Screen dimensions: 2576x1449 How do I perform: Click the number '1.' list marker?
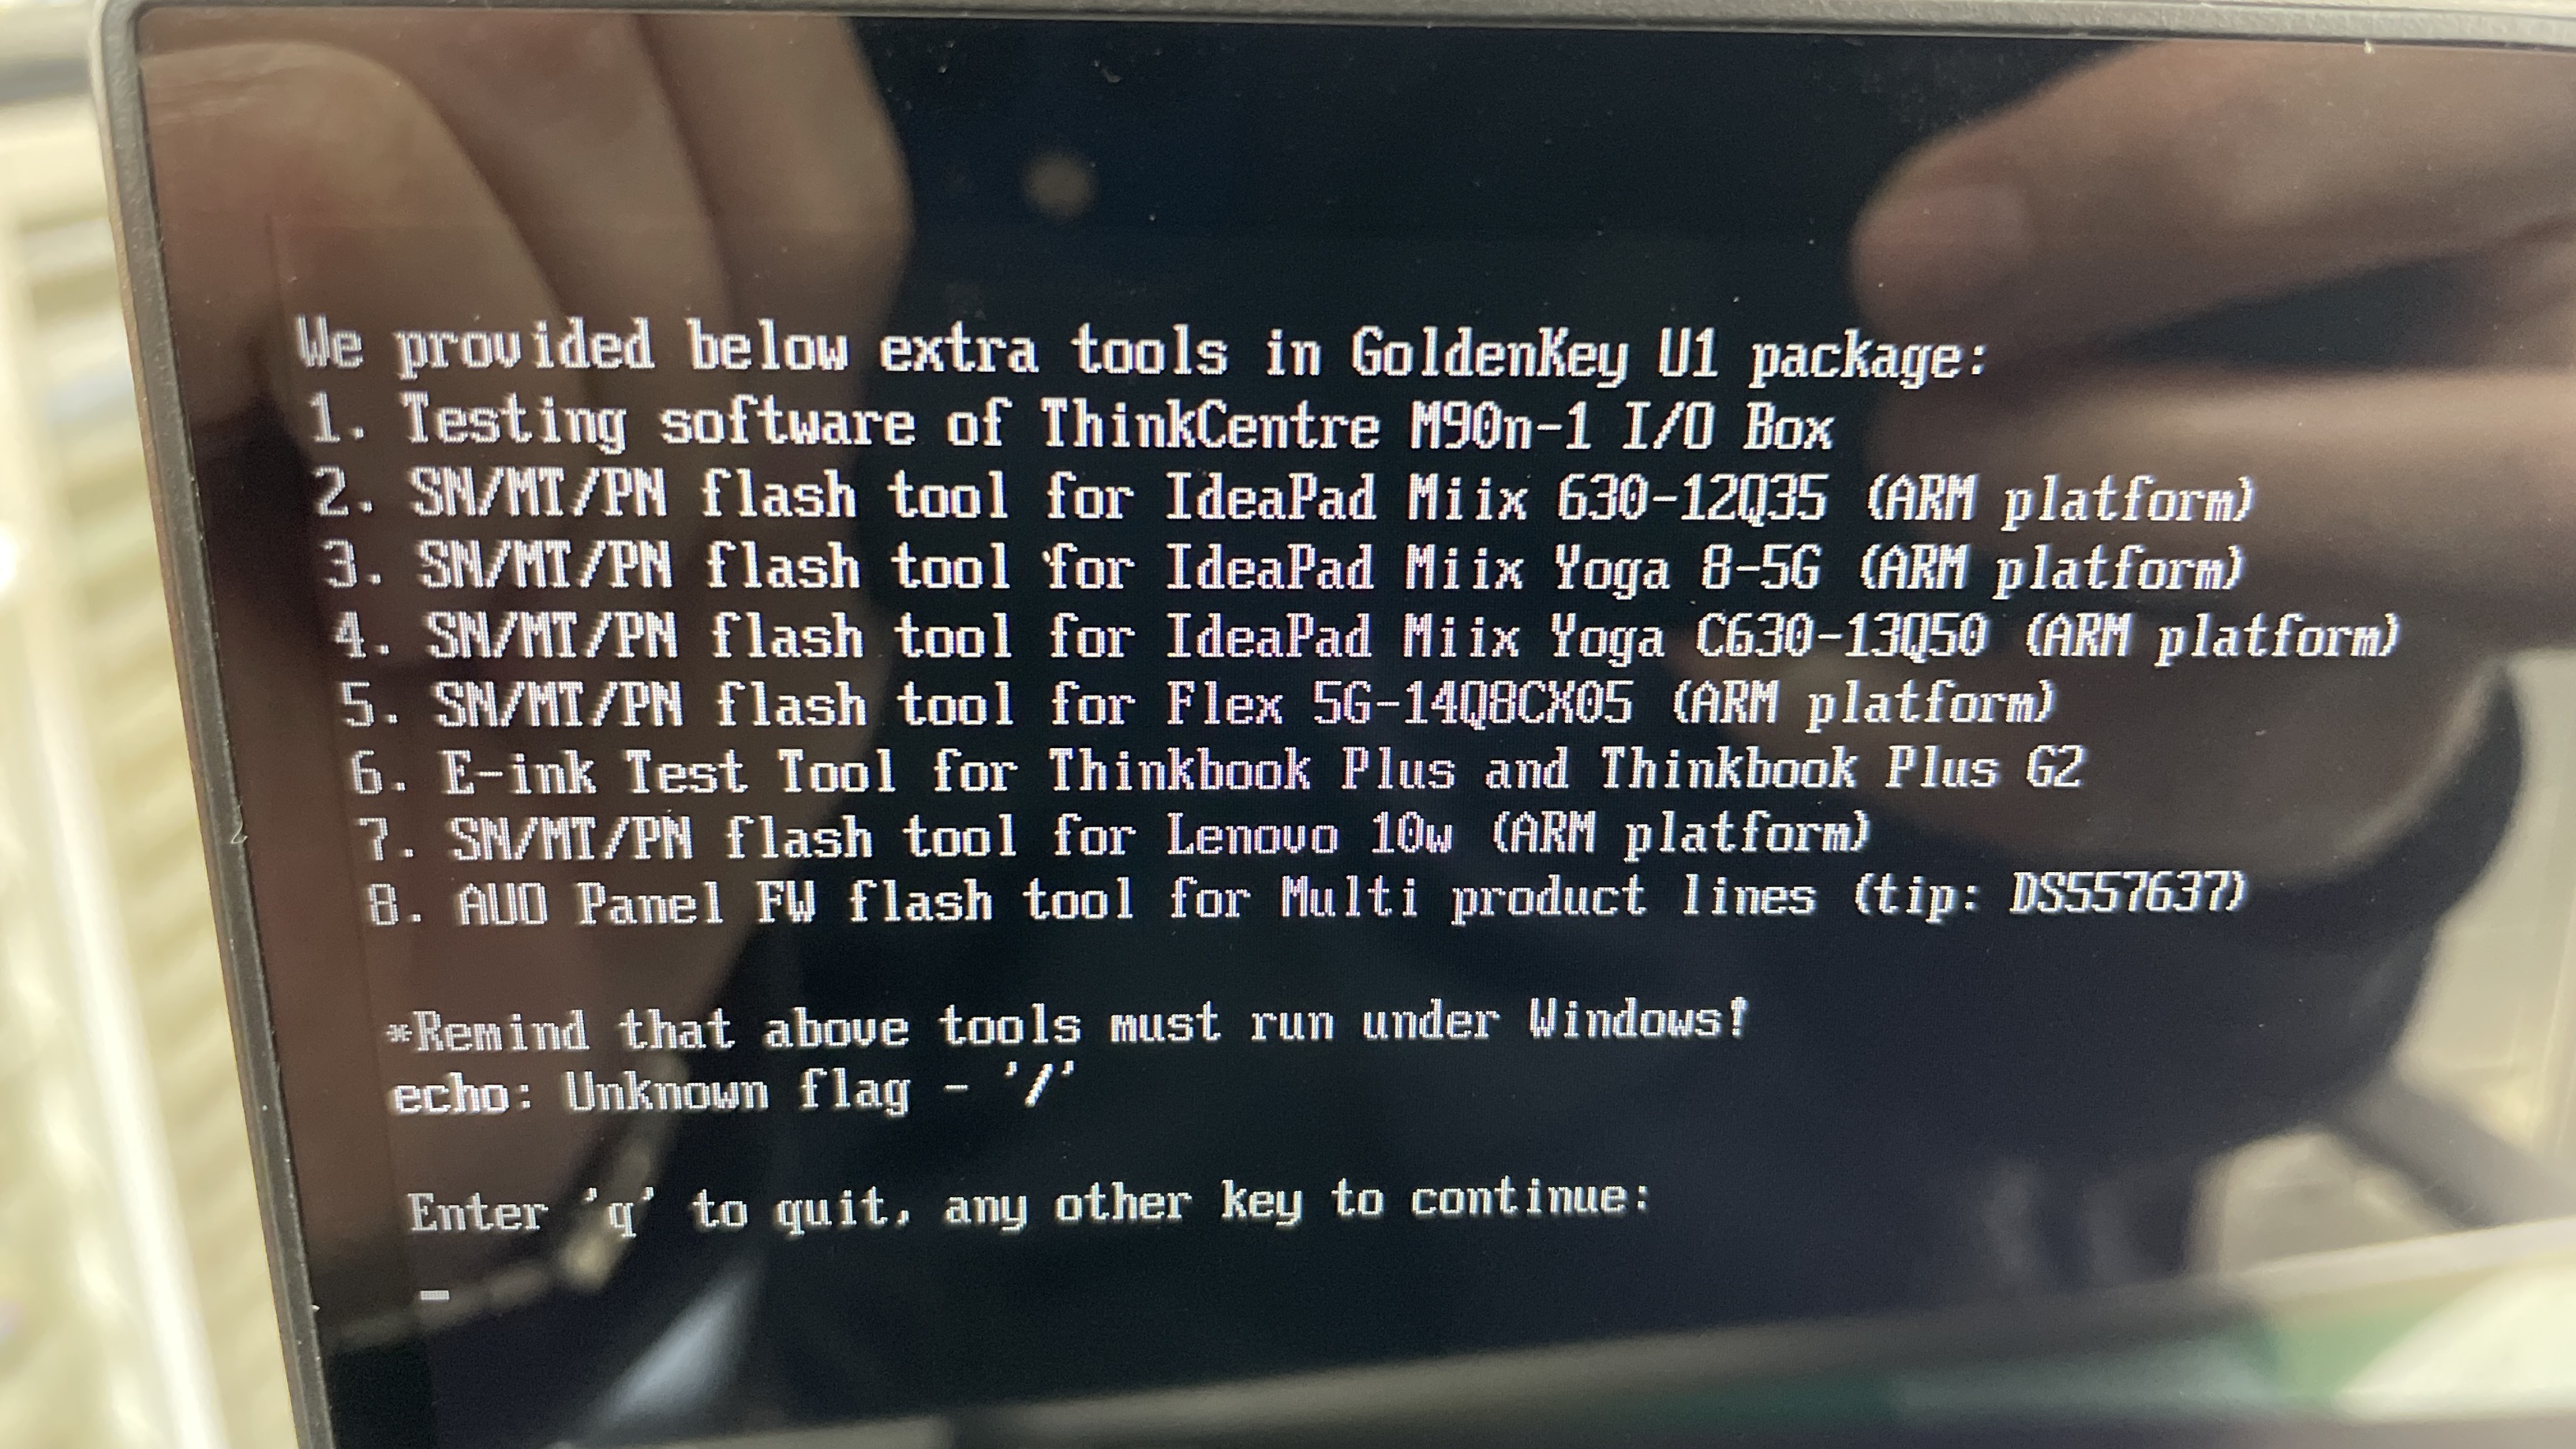click(337, 420)
